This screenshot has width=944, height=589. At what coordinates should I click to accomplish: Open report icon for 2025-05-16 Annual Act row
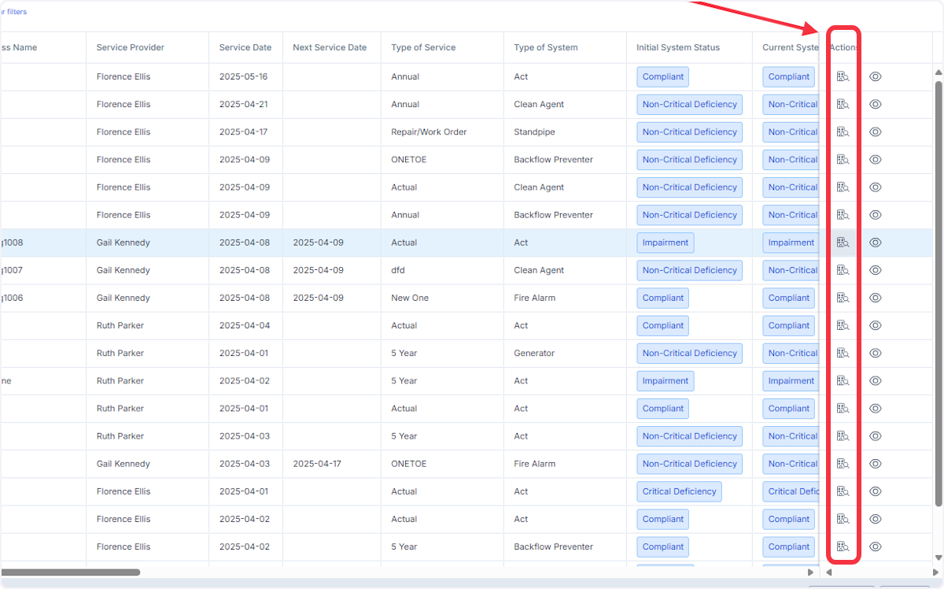(x=843, y=76)
